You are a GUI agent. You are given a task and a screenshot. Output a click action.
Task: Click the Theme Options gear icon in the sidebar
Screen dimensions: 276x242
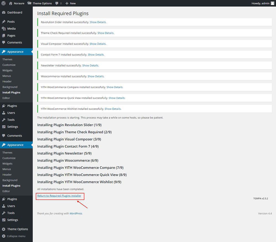[4, 229]
